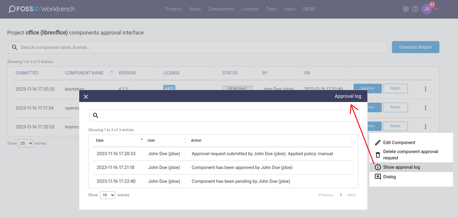458x217 pixels.
Task: Select Dialog menu entry
Action: [x=411, y=177]
